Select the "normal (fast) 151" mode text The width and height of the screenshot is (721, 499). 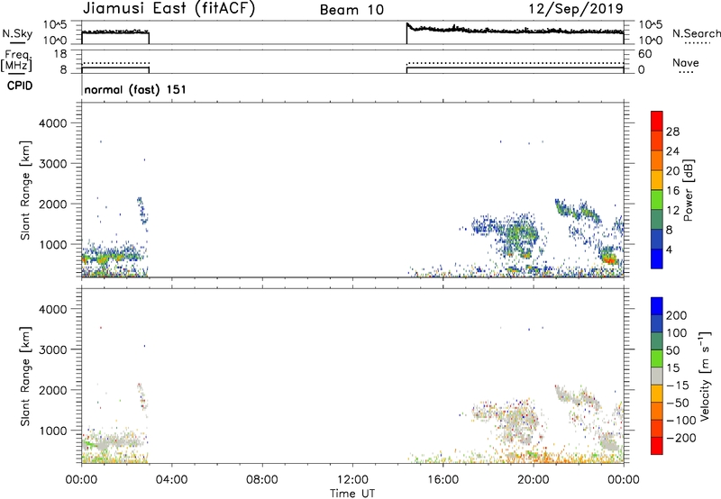coord(135,89)
